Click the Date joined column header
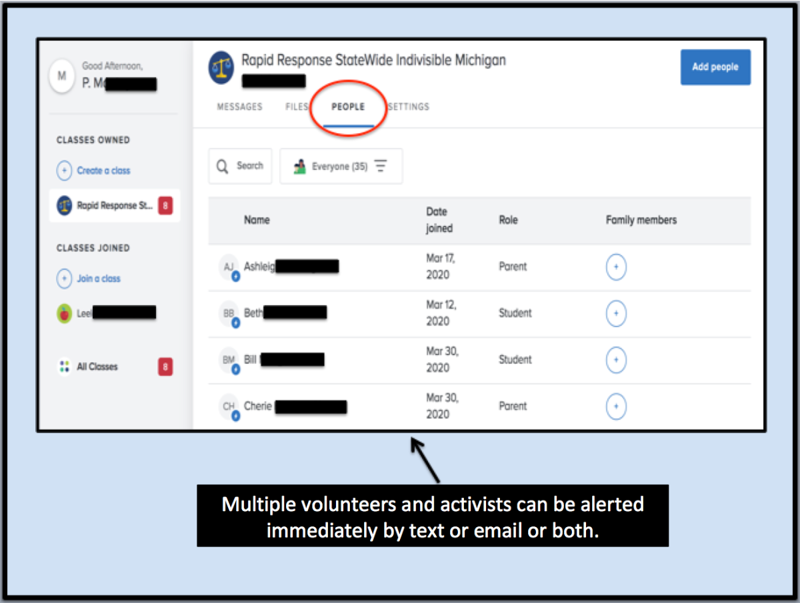This screenshot has height=603, width=800. [x=439, y=220]
